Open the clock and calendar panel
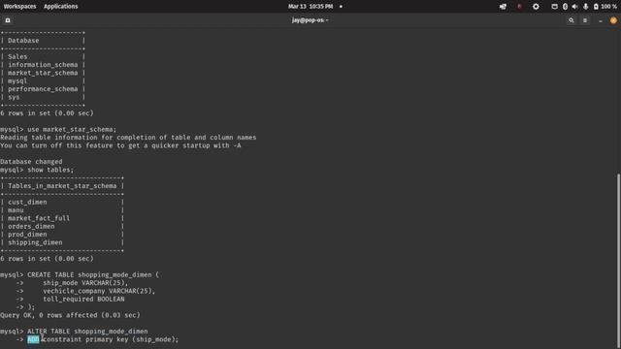The width and height of the screenshot is (621, 349). pos(310,7)
